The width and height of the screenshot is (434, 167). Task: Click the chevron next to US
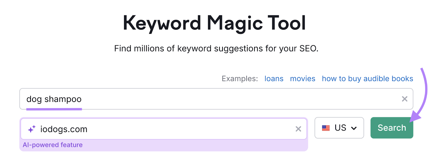point(354,128)
